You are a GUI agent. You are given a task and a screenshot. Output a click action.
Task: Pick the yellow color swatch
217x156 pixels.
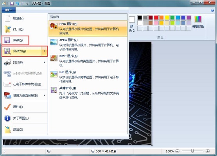click(x=167, y=18)
